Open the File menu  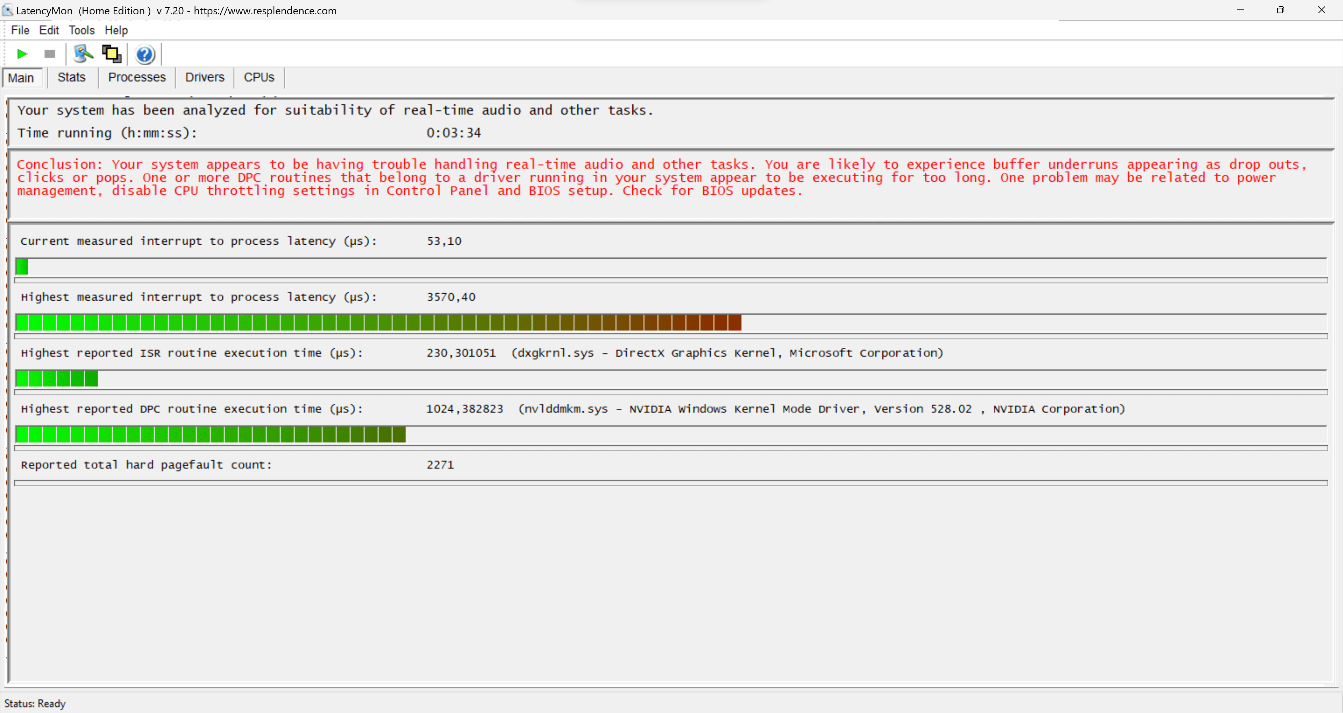point(20,30)
